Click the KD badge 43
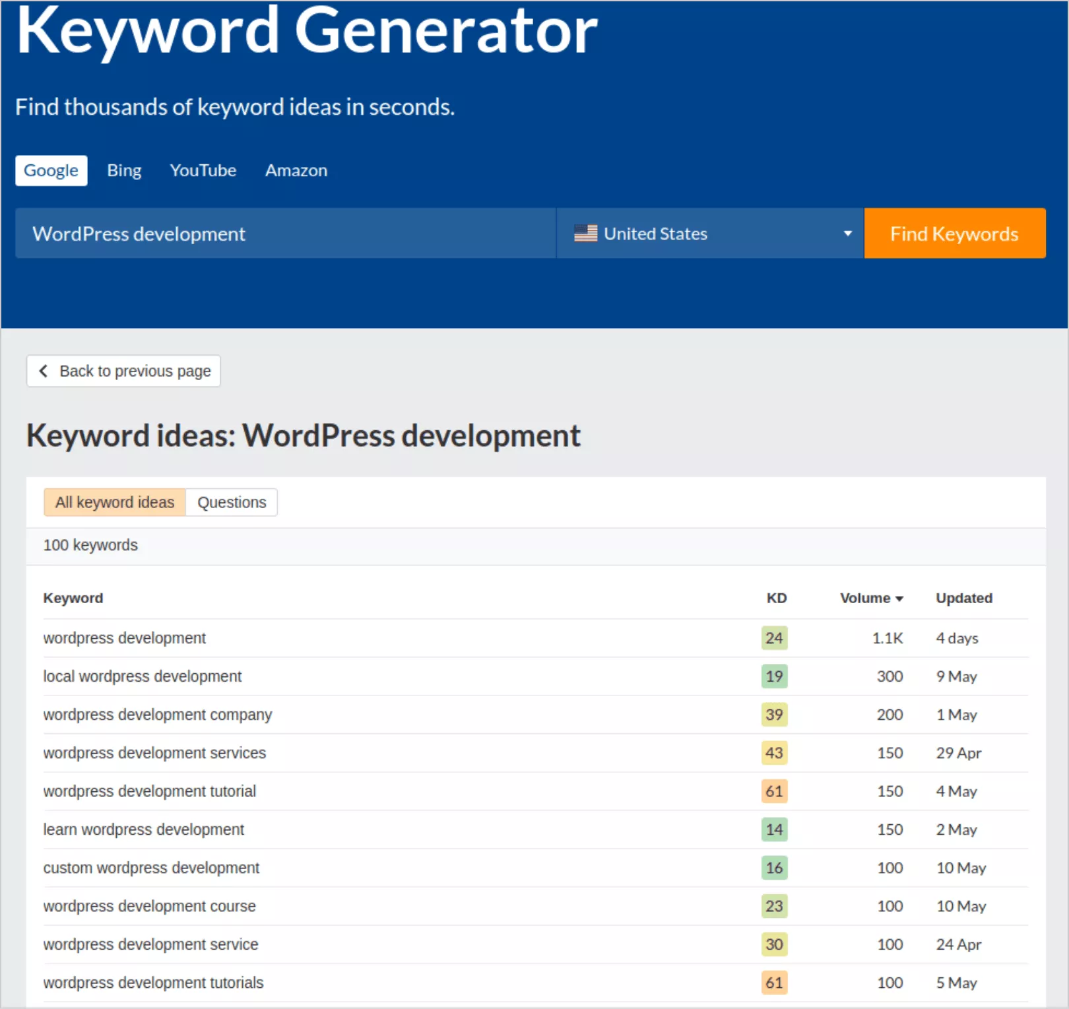Viewport: 1069px width, 1009px height. pos(774,753)
